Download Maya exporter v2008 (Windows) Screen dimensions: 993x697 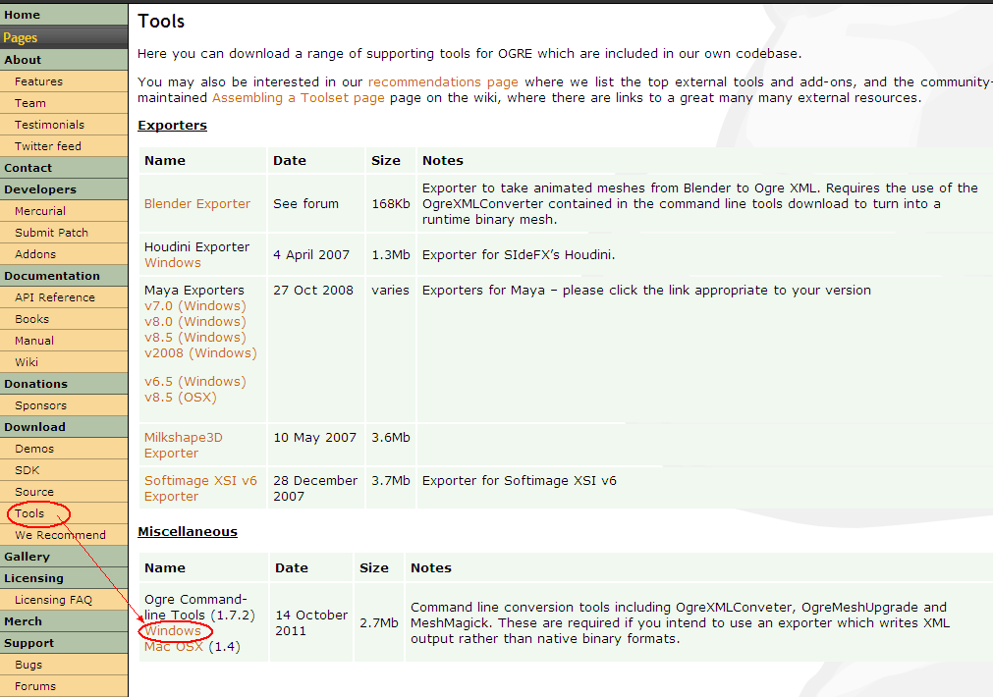(x=200, y=352)
